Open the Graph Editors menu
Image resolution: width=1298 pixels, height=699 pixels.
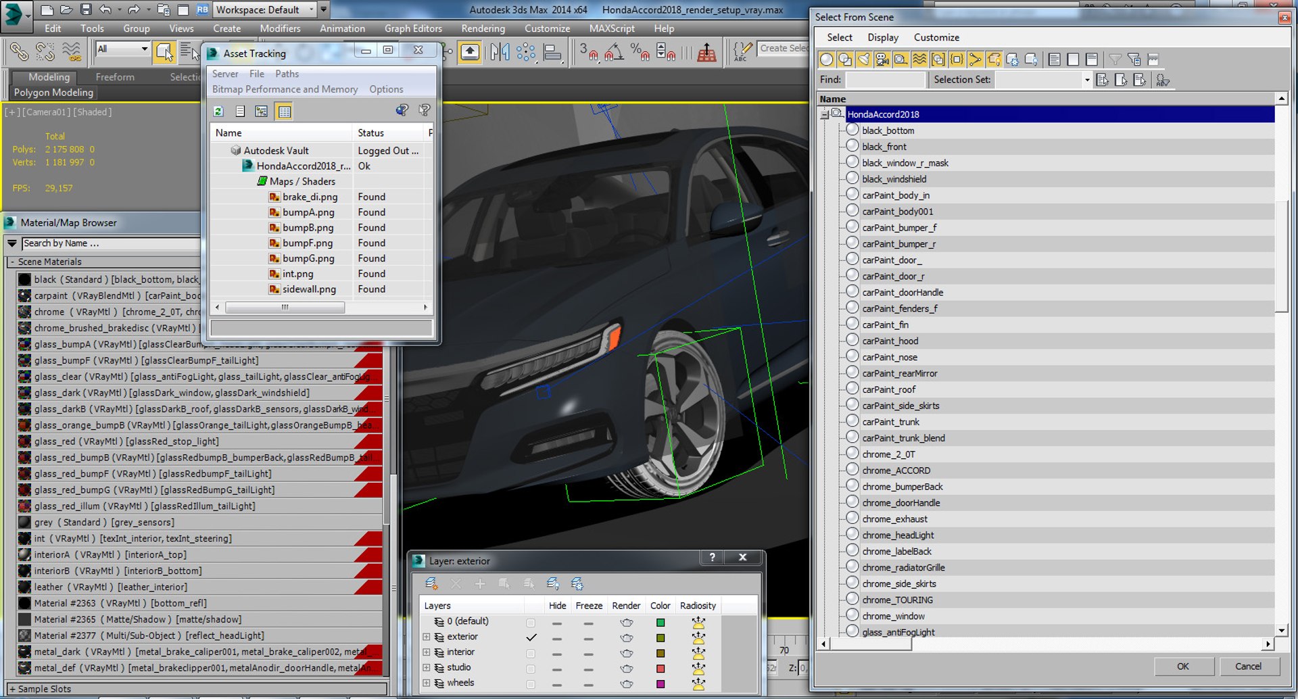click(413, 28)
